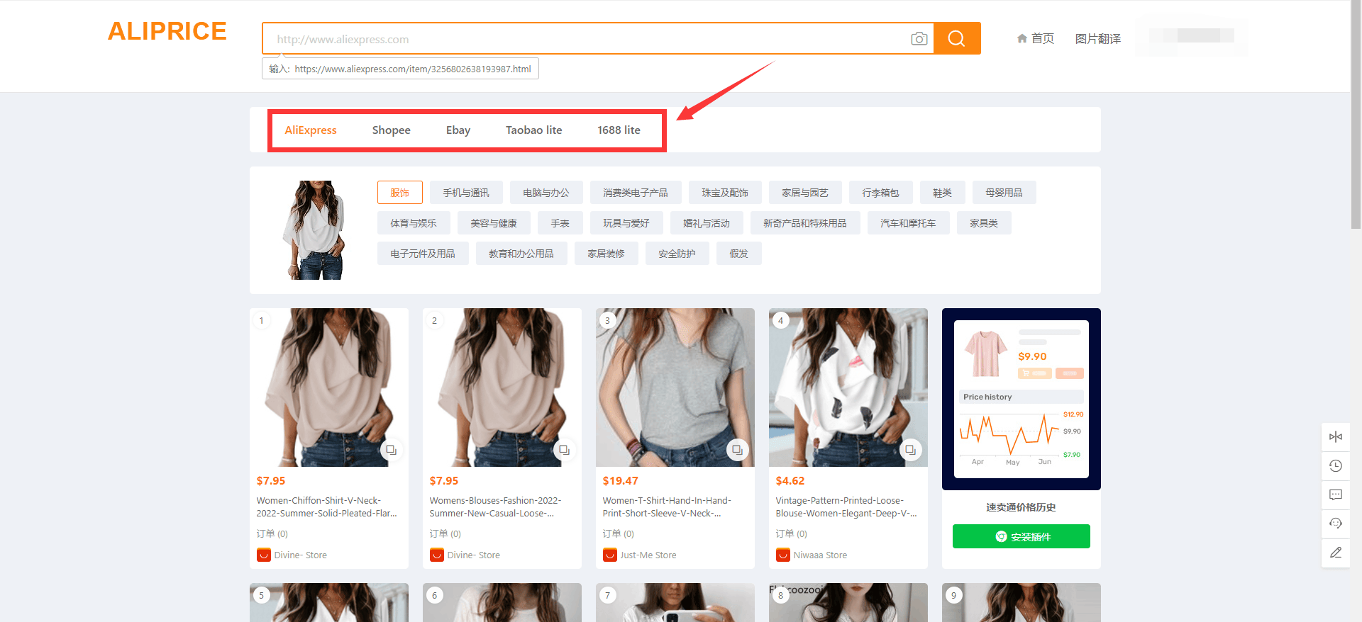The image size is (1362, 622).
Task: Select the 玩具与爱好 category
Action: tap(626, 223)
